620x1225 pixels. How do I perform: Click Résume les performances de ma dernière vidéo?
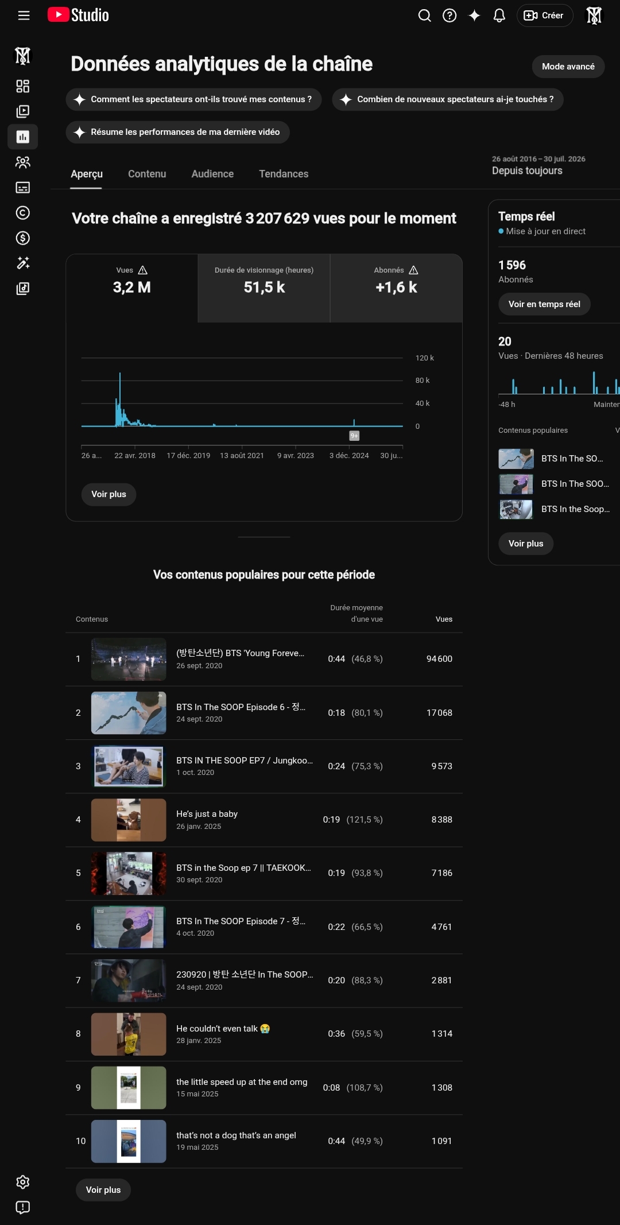click(x=177, y=132)
